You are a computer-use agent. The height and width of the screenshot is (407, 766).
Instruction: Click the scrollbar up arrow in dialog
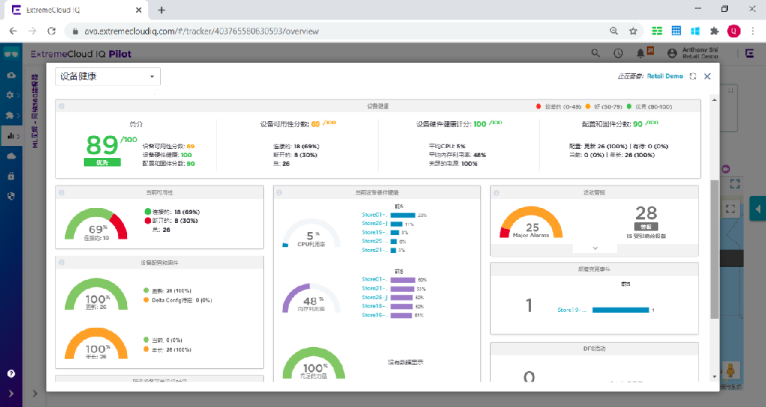click(x=714, y=100)
